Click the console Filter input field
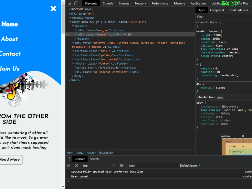 tap(153, 166)
